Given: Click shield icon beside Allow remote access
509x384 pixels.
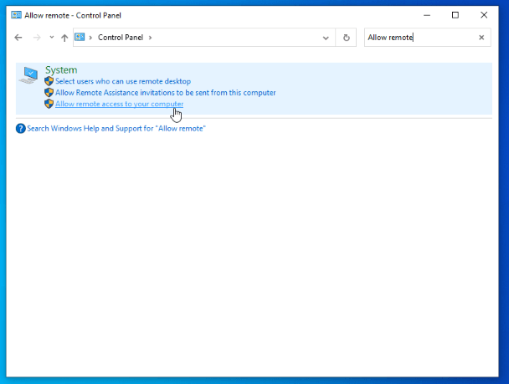Looking at the screenshot, I should pyautogui.click(x=49, y=104).
